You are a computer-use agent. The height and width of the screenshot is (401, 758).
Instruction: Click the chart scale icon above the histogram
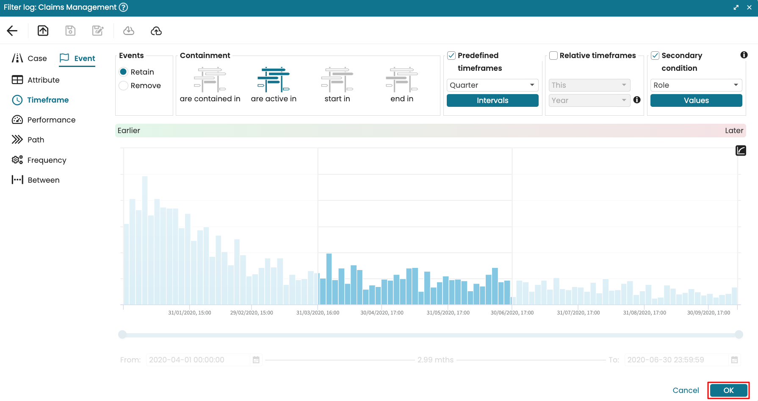point(741,150)
